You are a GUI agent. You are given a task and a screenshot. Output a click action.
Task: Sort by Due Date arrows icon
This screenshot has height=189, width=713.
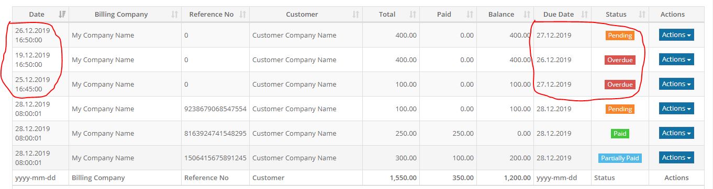(x=585, y=15)
